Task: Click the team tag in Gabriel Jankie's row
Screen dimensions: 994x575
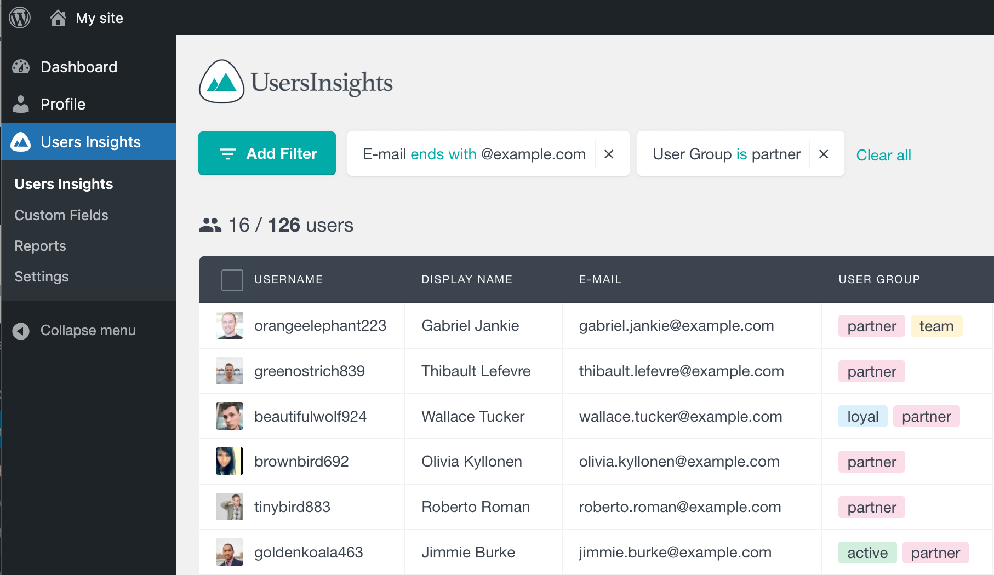Action: (x=936, y=326)
